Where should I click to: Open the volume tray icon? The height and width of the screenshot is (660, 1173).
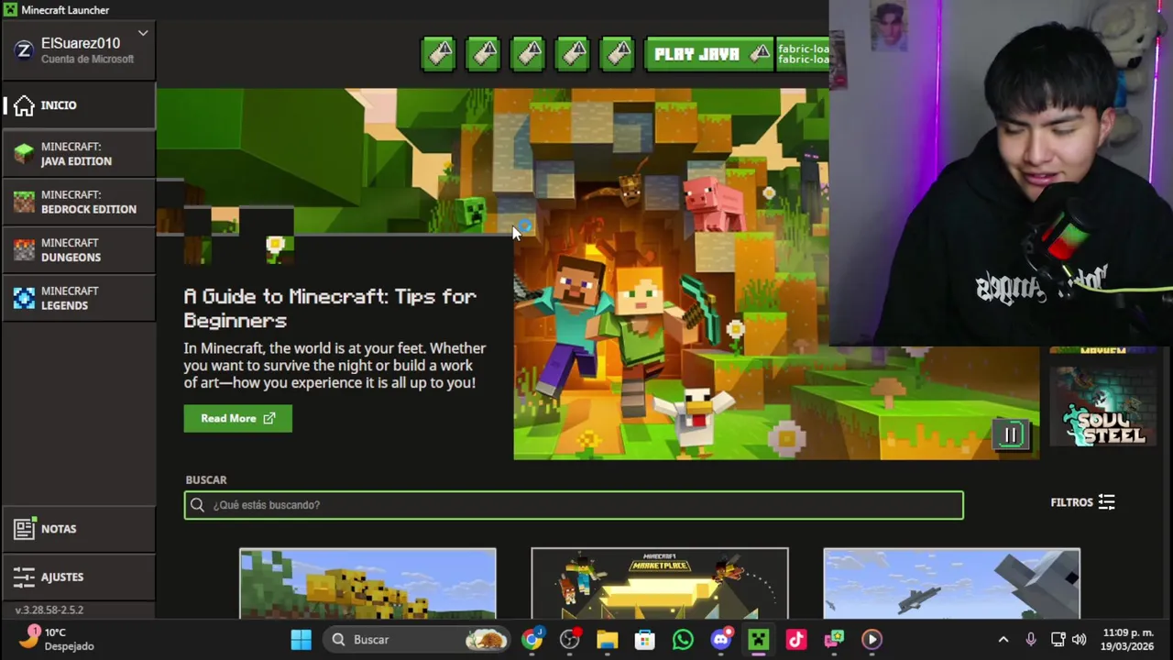[x=1080, y=640]
